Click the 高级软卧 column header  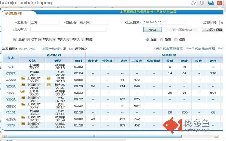coord(154,61)
